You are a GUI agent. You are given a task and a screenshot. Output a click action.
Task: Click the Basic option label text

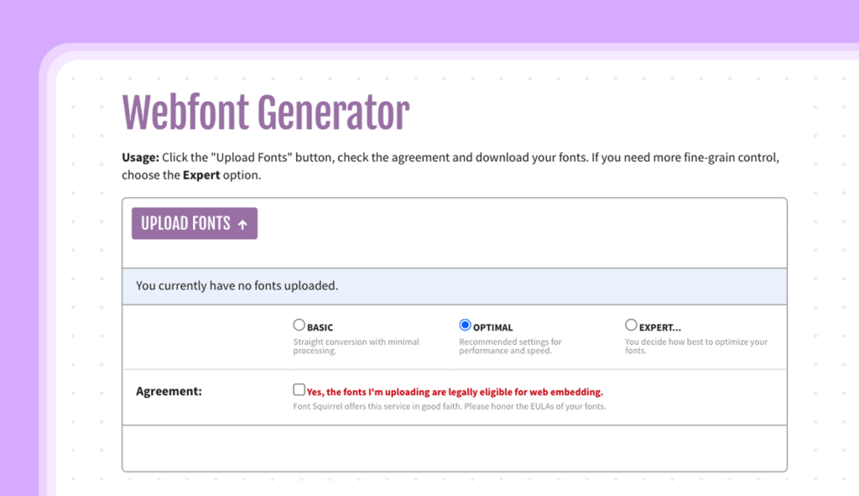[320, 326]
